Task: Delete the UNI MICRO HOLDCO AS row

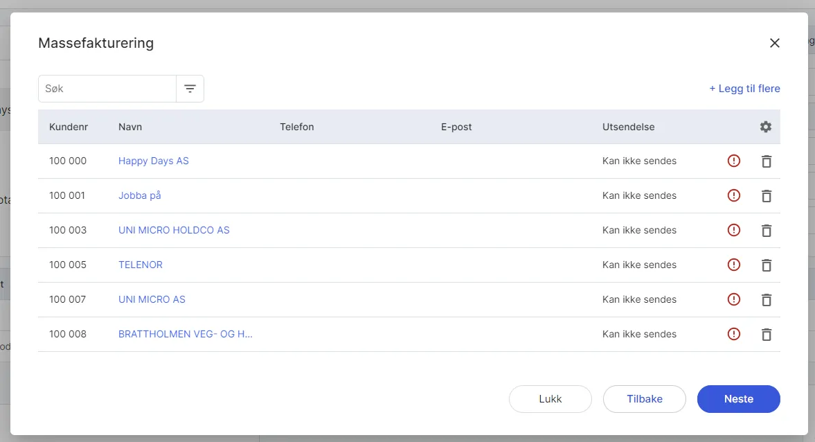Action: tap(766, 231)
